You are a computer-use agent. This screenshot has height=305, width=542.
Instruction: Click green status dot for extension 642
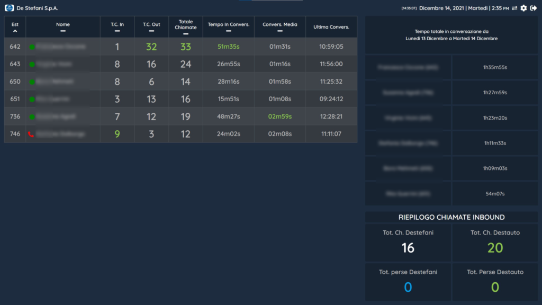click(32, 47)
